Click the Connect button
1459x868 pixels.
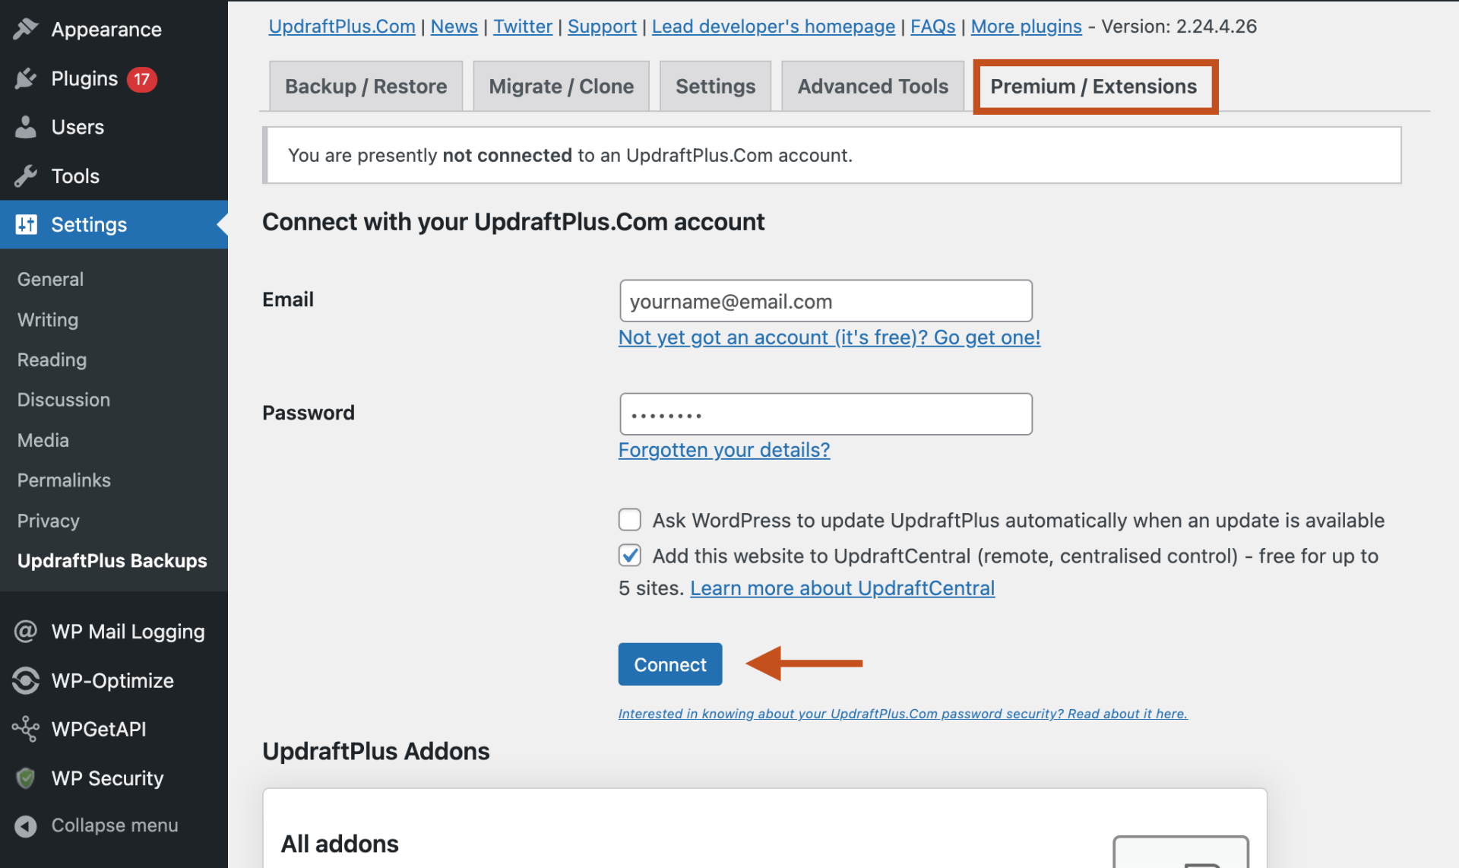[669, 664]
